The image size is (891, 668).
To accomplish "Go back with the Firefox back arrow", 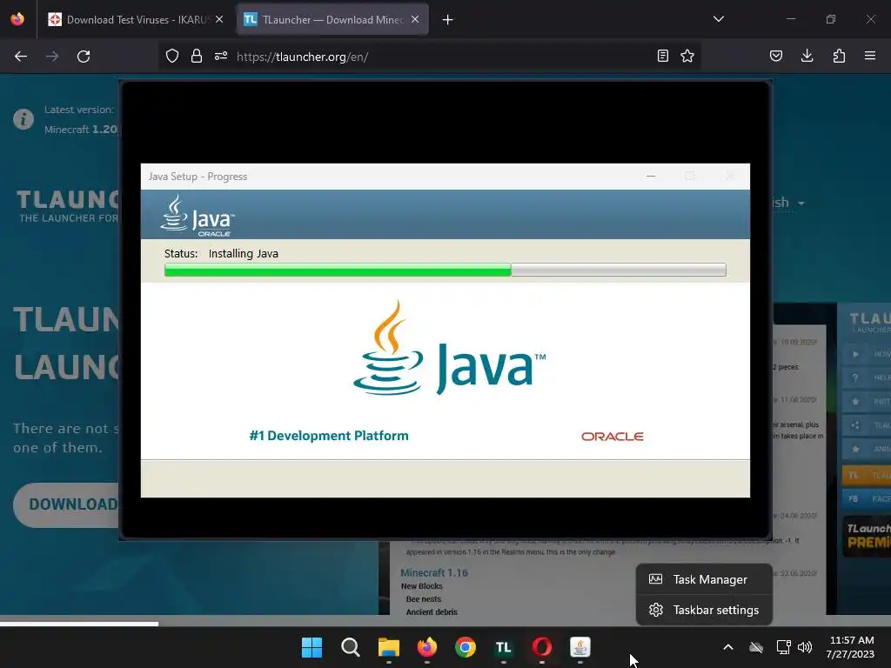I will [x=21, y=57].
